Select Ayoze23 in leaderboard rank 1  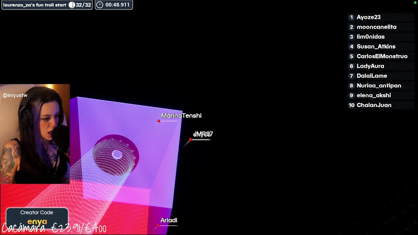point(381,17)
